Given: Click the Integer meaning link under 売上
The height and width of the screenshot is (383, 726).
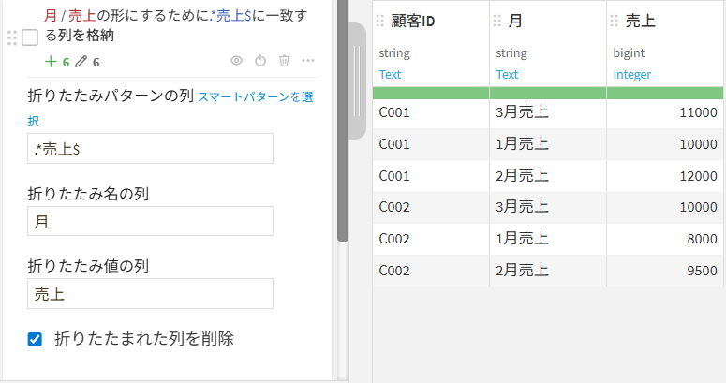Looking at the screenshot, I should point(632,74).
